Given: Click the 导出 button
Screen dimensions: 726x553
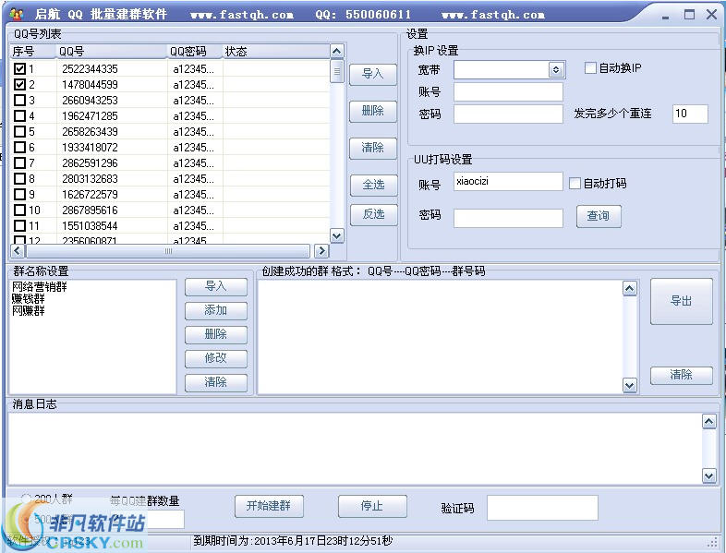Looking at the screenshot, I should [681, 301].
